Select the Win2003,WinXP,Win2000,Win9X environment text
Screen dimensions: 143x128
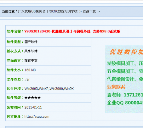[x=49, y=89]
